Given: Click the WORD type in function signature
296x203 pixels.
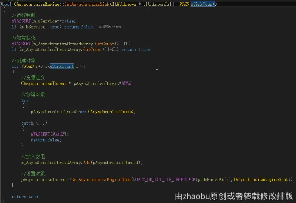Looking at the screenshot, I should (x=184, y=4).
